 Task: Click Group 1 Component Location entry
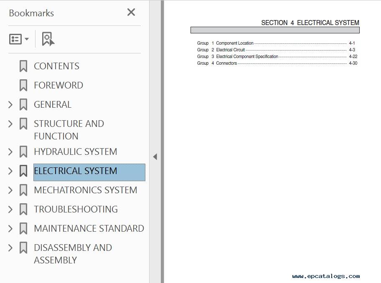point(277,43)
